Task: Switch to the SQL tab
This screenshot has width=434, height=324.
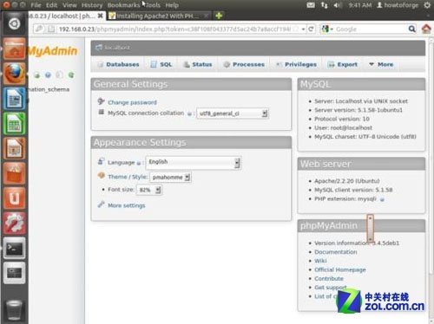Action: coord(161,64)
